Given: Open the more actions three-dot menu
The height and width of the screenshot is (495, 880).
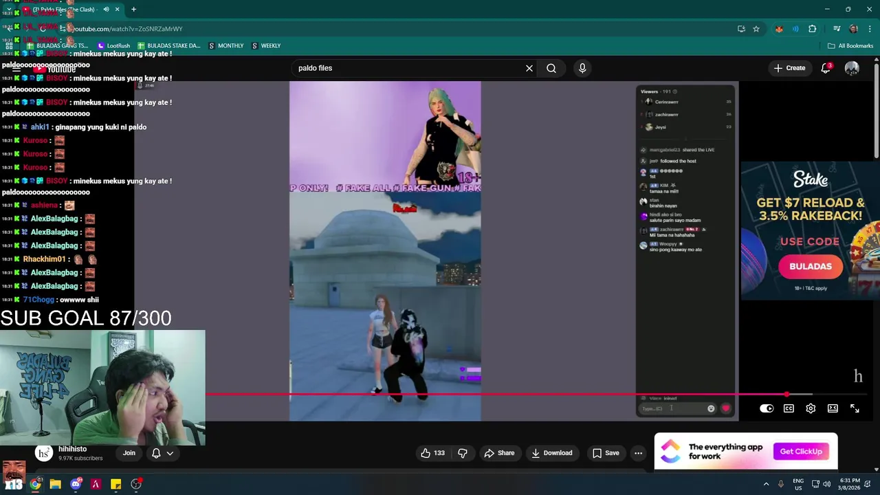Looking at the screenshot, I should pos(639,453).
